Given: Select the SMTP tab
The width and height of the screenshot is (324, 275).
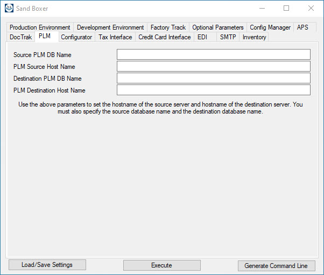Looking at the screenshot, I should click(x=228, y=37).
